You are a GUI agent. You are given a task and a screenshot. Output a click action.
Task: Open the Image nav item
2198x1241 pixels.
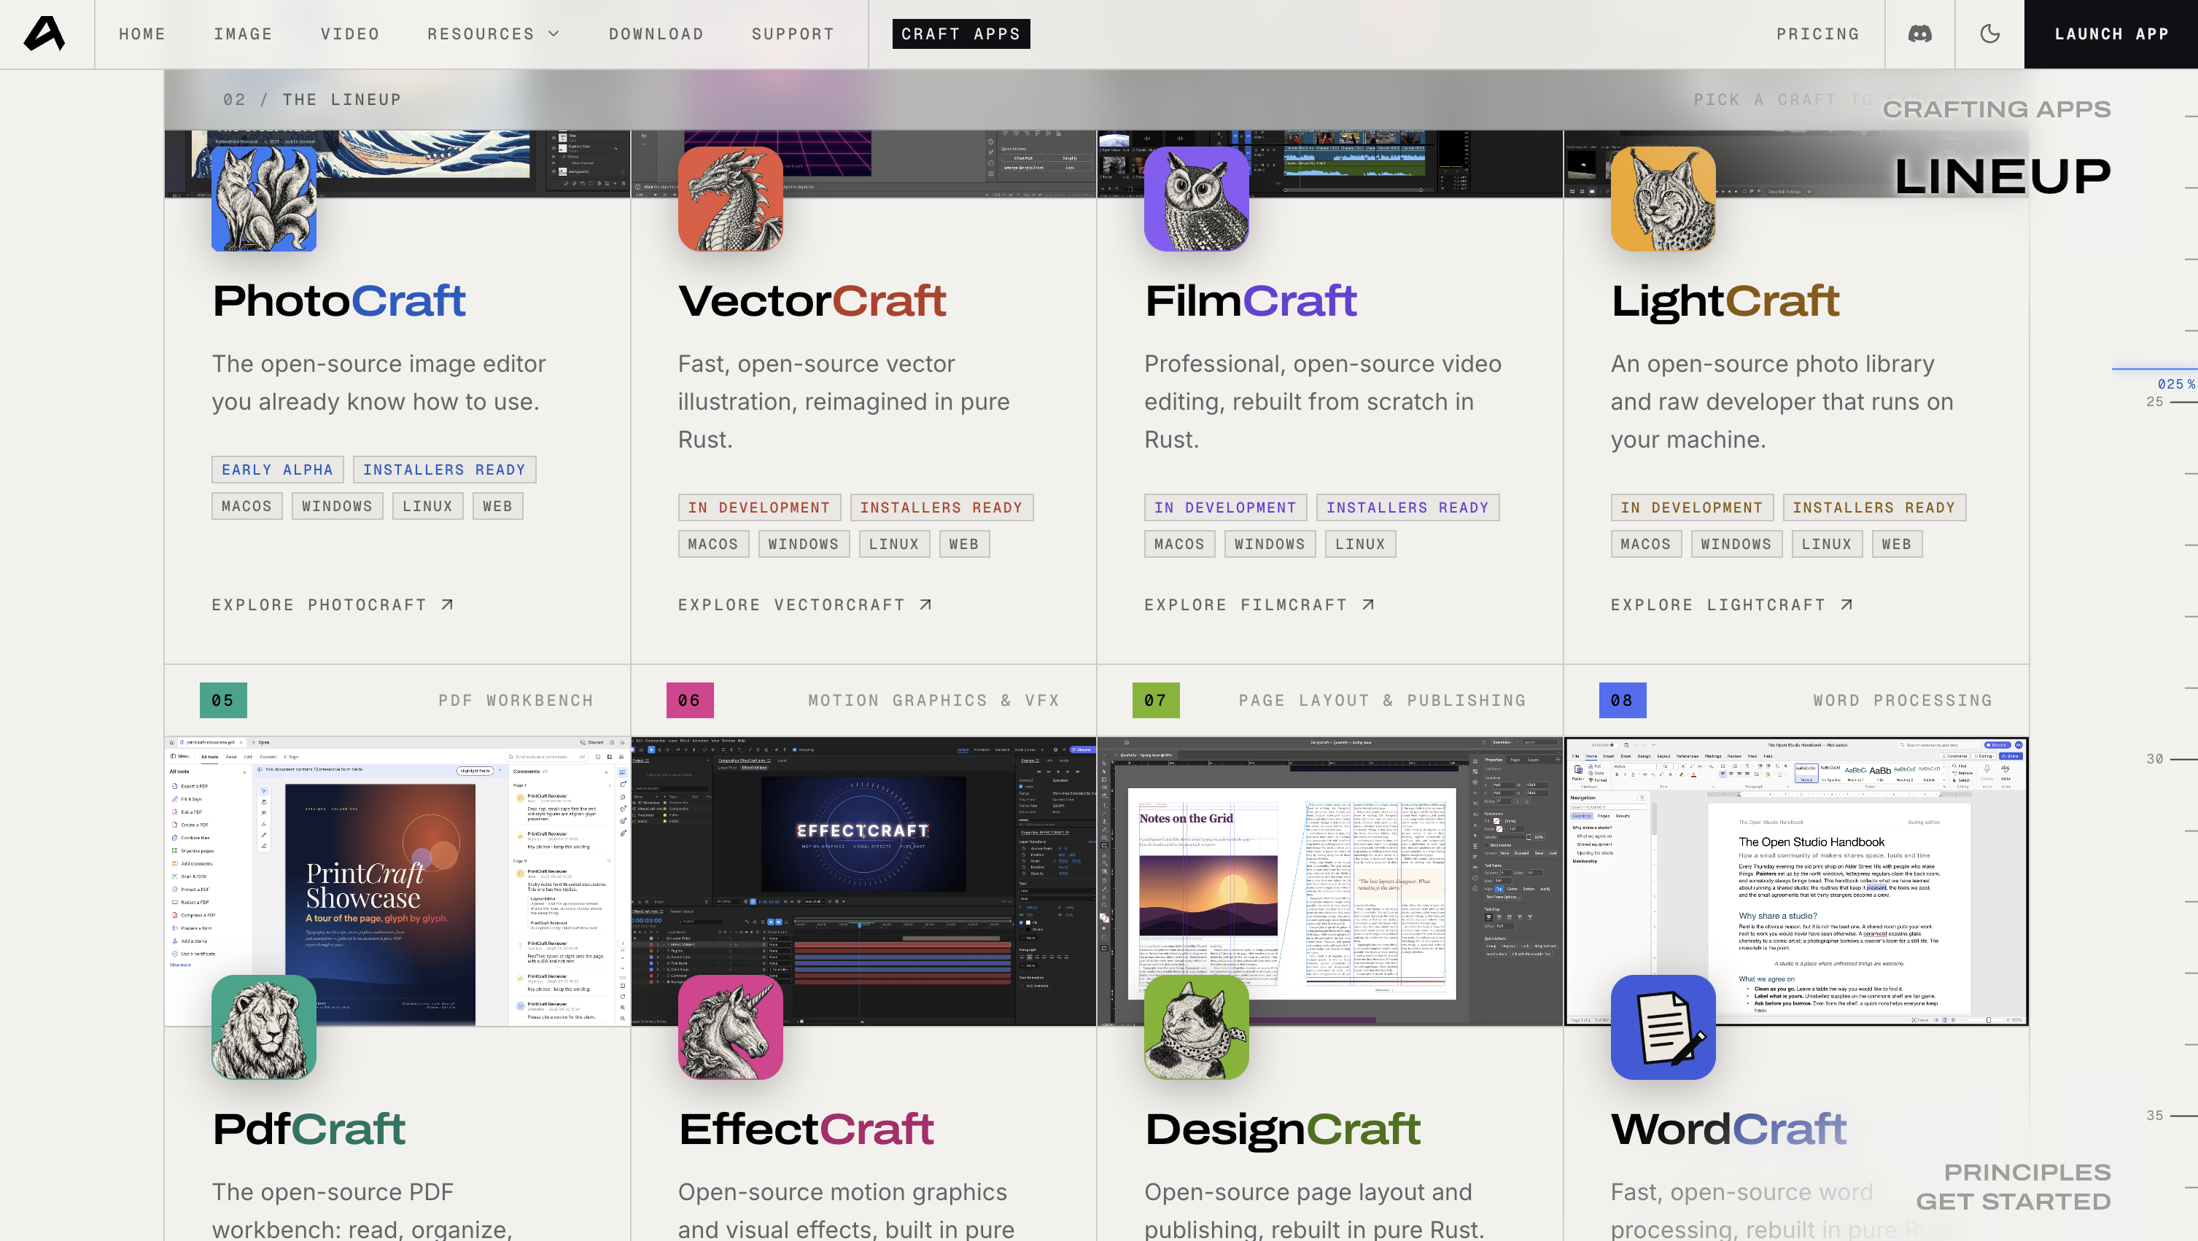pyautogui.click(x=243, y=34)
